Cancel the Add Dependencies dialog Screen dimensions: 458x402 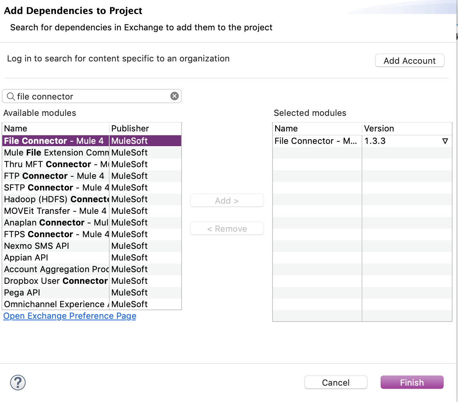point(336,382)
